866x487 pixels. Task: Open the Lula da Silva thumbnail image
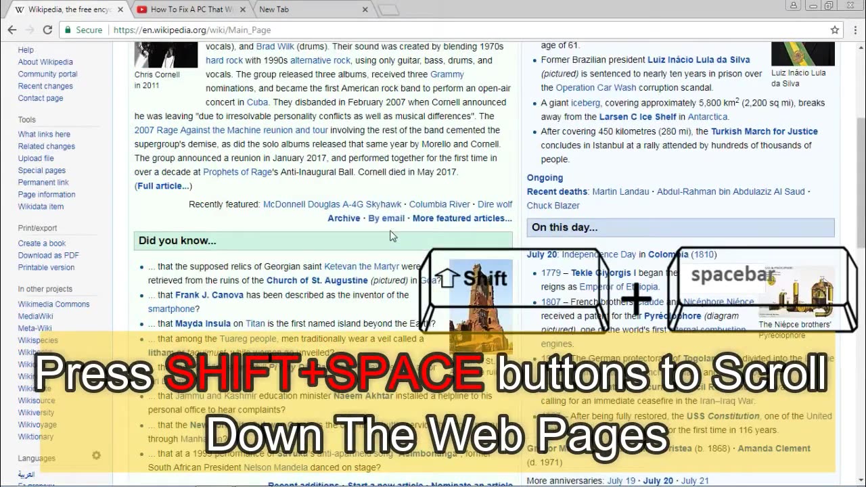pos(803,54)
